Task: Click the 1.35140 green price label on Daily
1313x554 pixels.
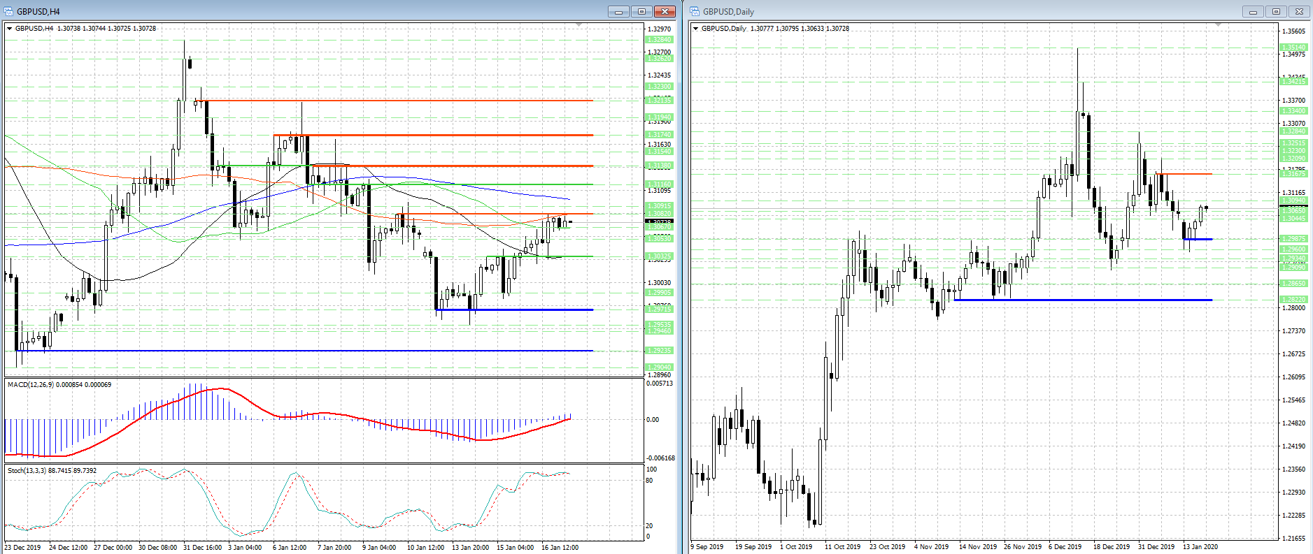Action: 1293,48
